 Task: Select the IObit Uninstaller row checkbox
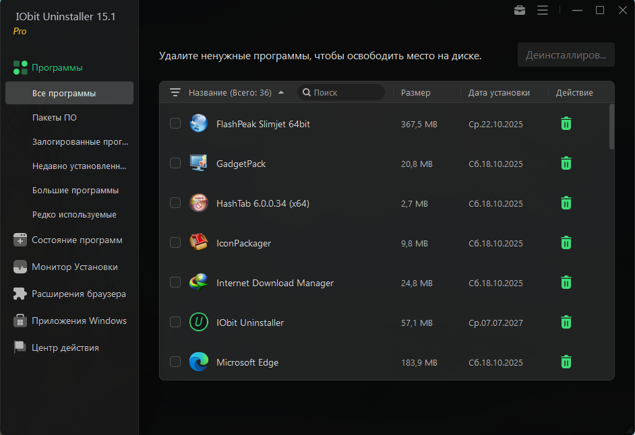coord(175,323)
